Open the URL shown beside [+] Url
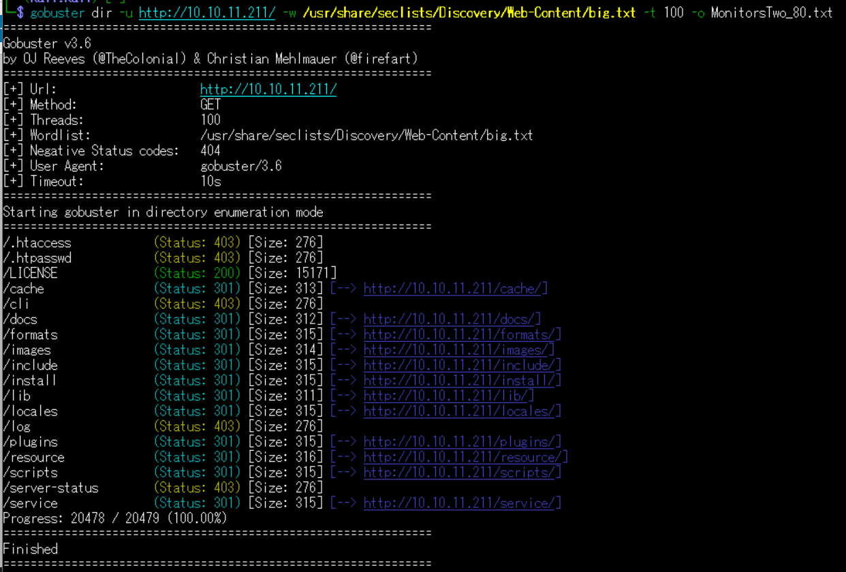The image size is (846, 572). coord(268,89)
